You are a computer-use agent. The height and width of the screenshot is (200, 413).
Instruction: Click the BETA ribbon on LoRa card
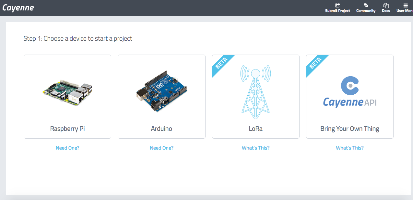tap(222, 65)
